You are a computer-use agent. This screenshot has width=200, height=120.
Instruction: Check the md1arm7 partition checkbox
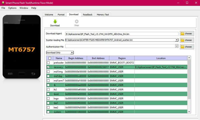tap(48, 81)
